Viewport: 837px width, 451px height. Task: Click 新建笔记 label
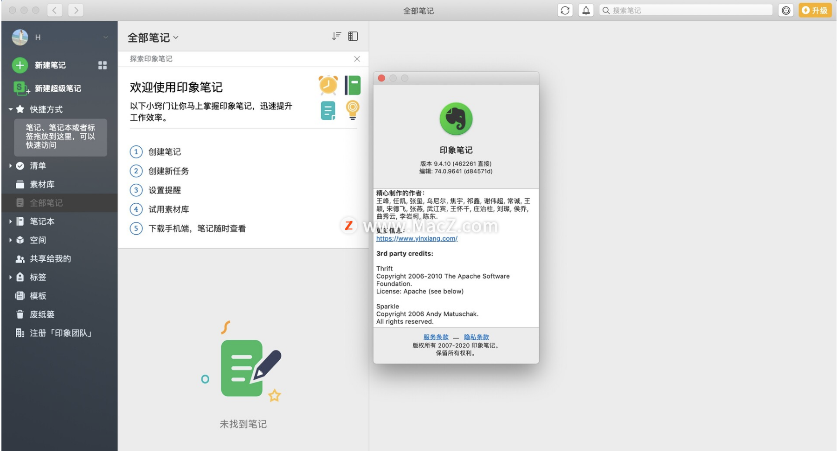pyautogui.click(x=50, y=65)
